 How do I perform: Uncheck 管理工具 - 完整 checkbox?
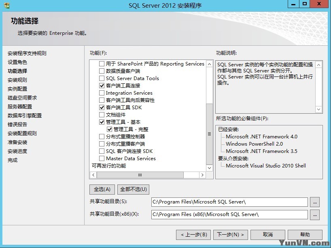point(110,129)
